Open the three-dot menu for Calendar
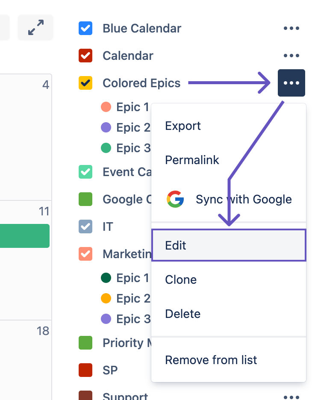The width and height of the screenshot is (312, 400). tap(291, 56)
